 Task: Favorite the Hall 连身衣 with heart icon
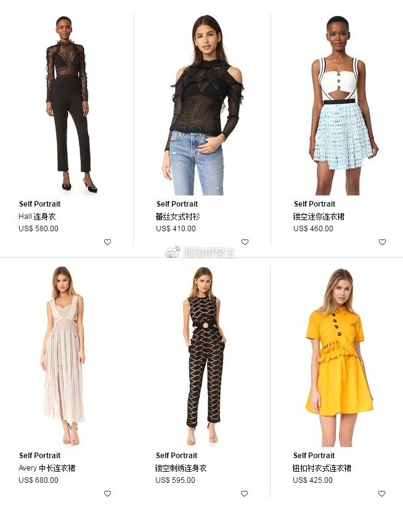[x=107, y=242]
